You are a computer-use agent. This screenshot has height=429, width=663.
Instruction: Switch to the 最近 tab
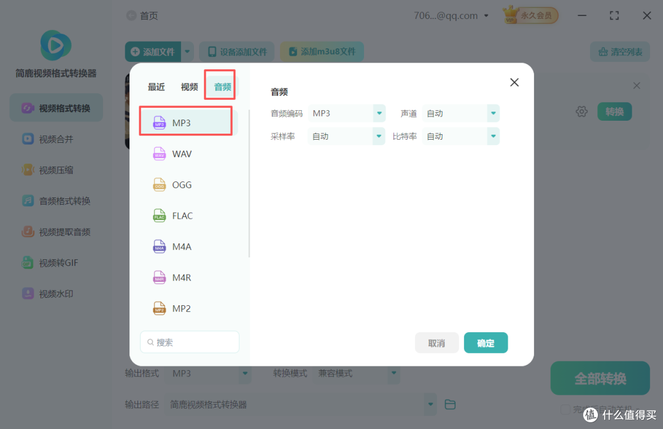click(156, 87)
